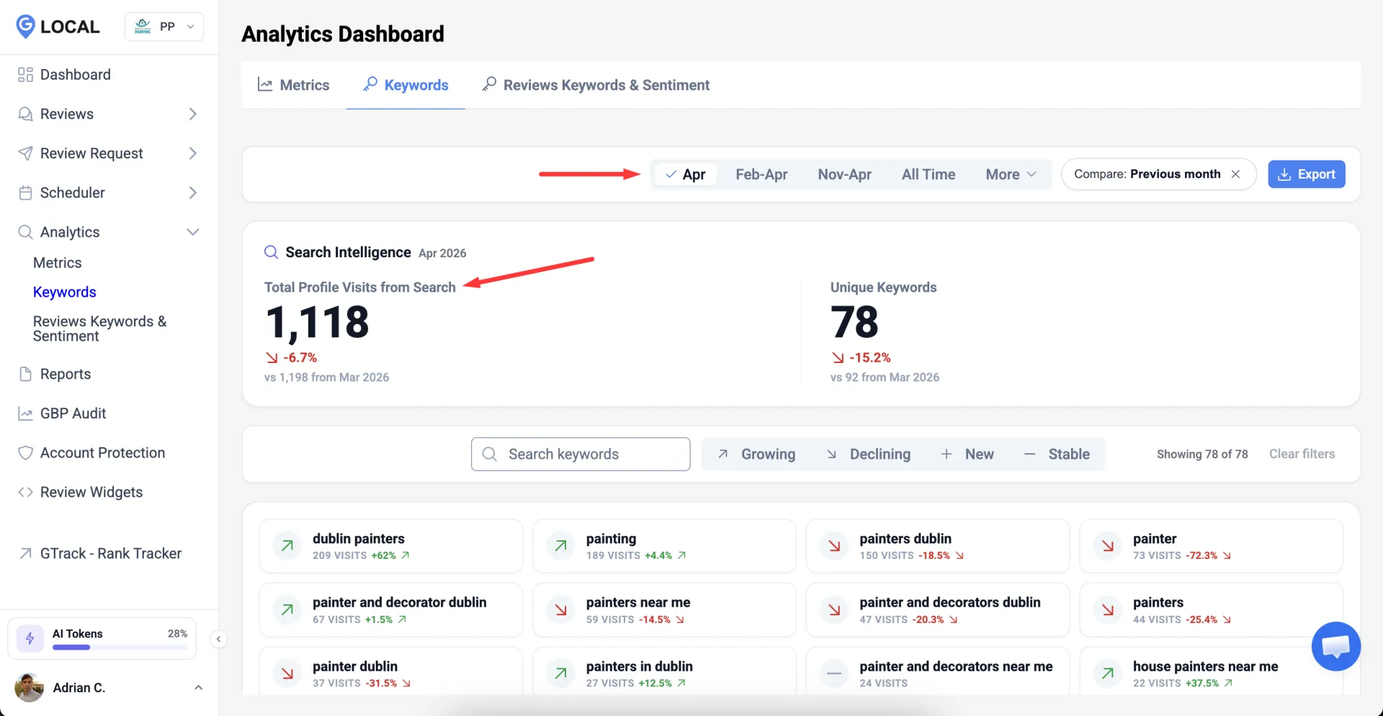Image resolution: width=1383 pixels, height=716 pixels.
Task: Collapse the Analytics section chevron
Action: coord(192,232)
